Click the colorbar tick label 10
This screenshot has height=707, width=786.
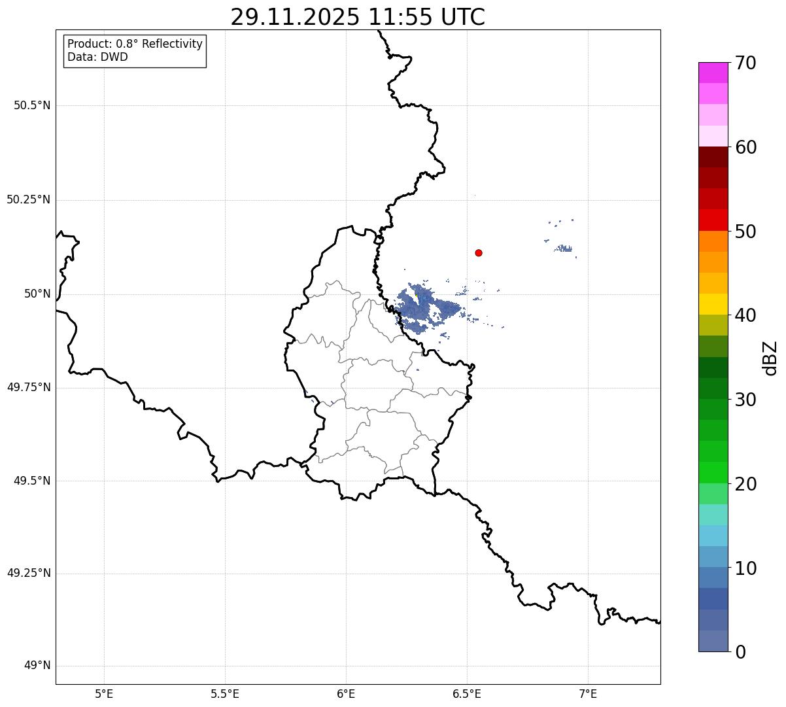[x=745, y=568]
